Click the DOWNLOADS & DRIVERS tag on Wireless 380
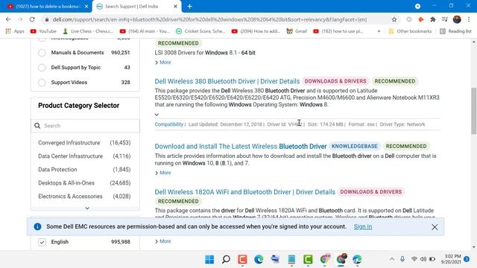The width and height of the screenshot is (477, 268). [335, 81]
